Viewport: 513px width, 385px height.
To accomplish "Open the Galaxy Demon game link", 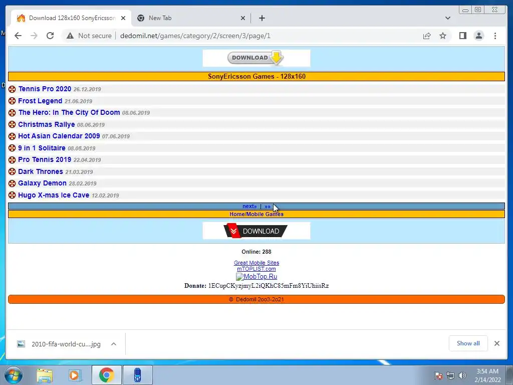I will (42, 183).
